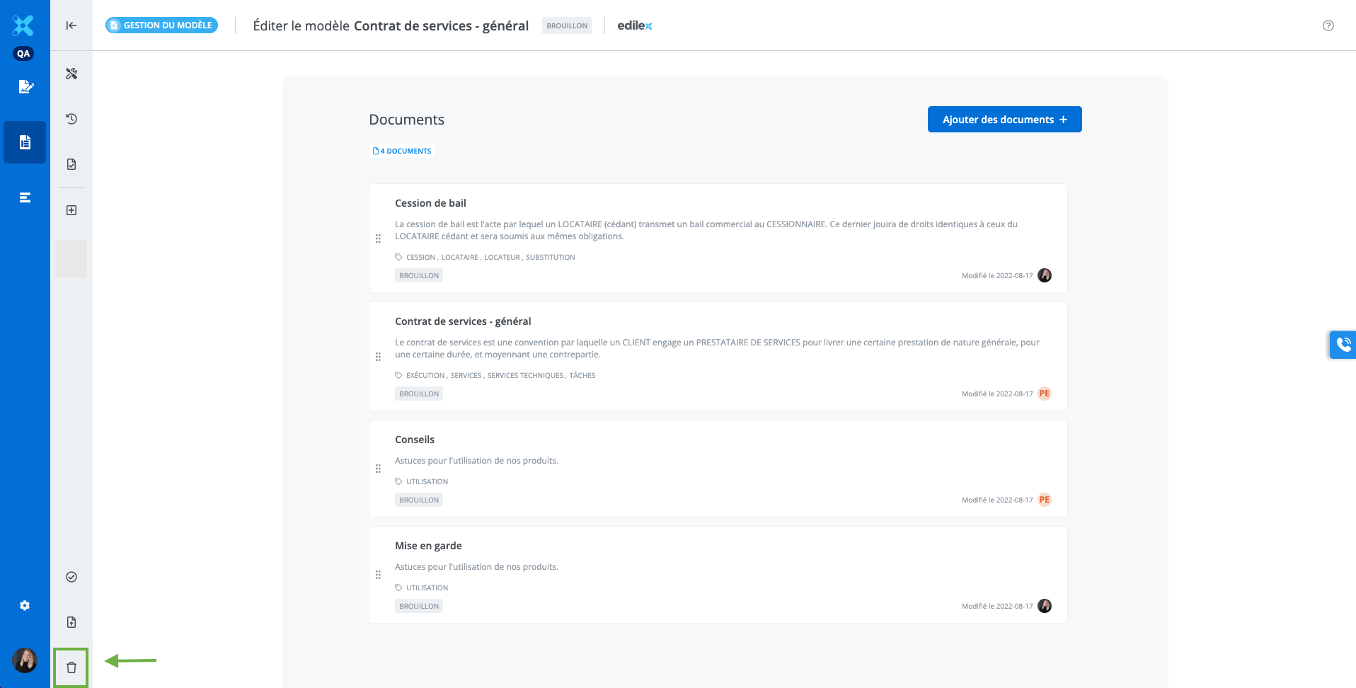The image size is (1356, 688).
Task: Select the documents icon in blue sidebar
Action: pyautogui.click(x=25, y=142)
